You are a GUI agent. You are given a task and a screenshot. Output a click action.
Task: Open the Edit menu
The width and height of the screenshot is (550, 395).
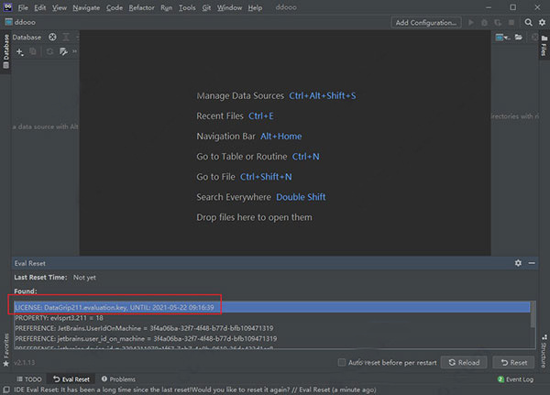(x=40, y=7)
